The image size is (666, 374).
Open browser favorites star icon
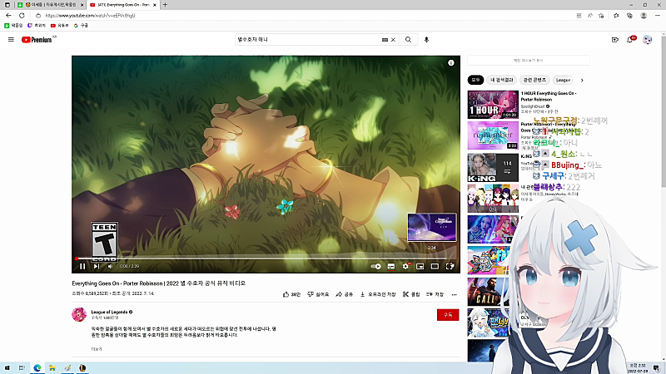tap(616, 15)
